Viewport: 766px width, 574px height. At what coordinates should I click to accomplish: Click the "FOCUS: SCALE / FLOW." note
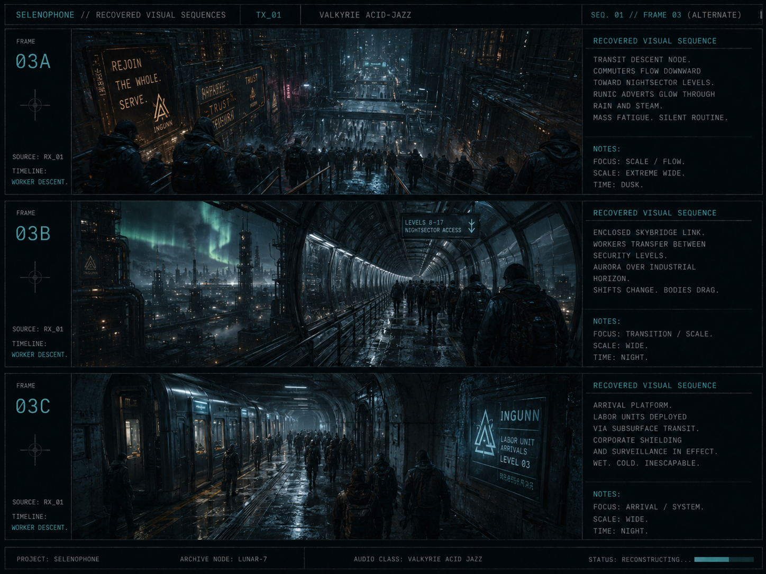pos(639,162)
